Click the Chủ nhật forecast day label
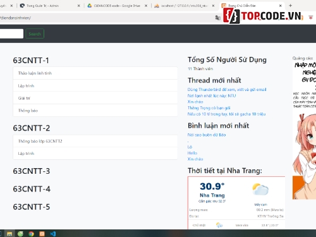The width and height of the screenshot is (316, 237). (x=199, y=225)
